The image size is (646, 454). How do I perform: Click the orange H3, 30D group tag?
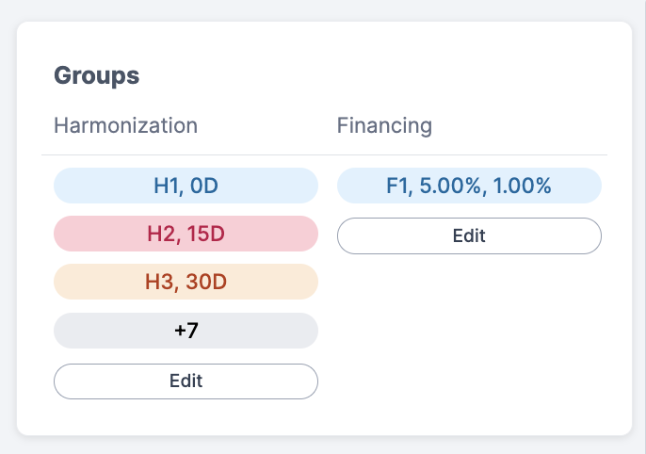[x=186, y=282]
